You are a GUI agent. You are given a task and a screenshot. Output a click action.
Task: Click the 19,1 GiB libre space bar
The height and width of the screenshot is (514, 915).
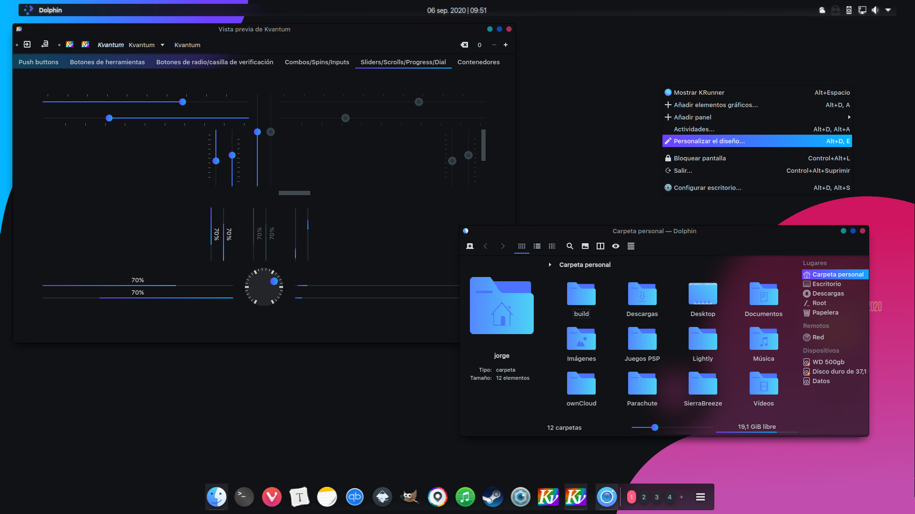pyautogui.click(x=757, y=427)
